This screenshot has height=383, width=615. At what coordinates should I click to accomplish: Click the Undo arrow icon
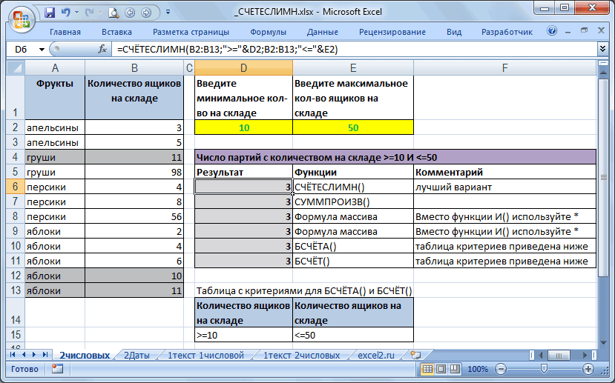pyautogui.click(x=65, y=13)
